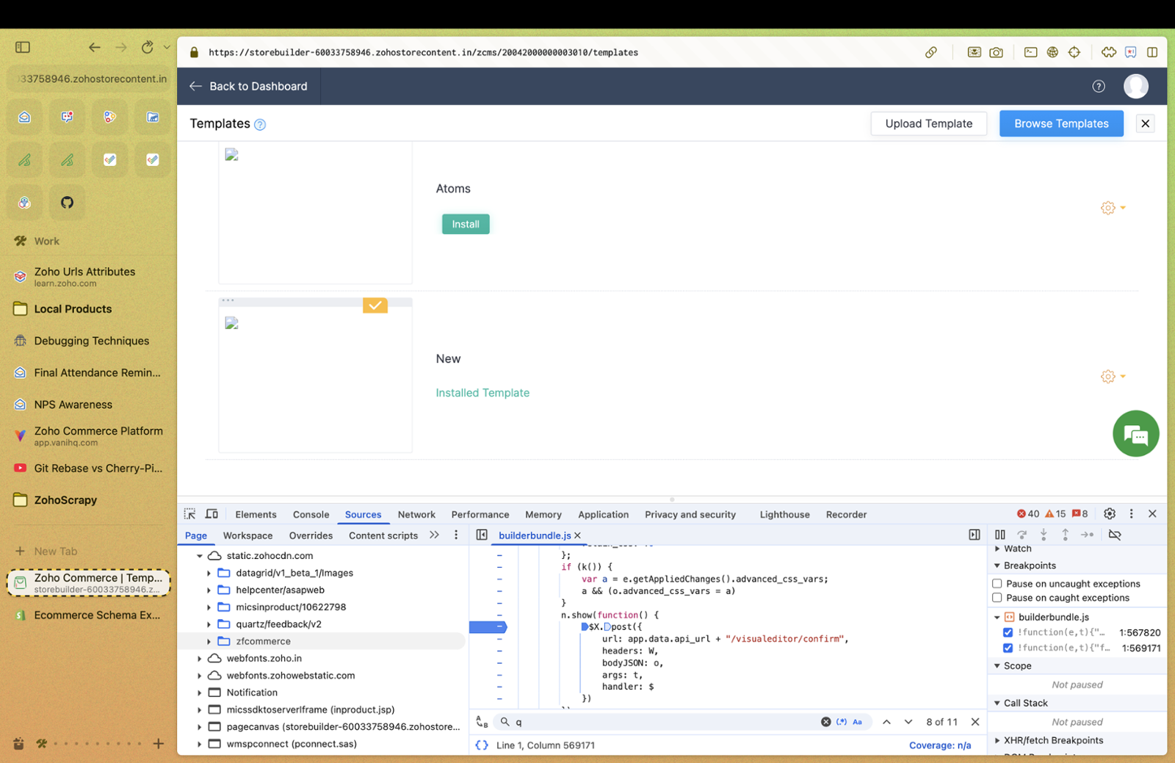This screenshot has width=1175, height=763.
Task: Uncheck the breakpoint at line 1:567820
Action: click(1008, 632)
